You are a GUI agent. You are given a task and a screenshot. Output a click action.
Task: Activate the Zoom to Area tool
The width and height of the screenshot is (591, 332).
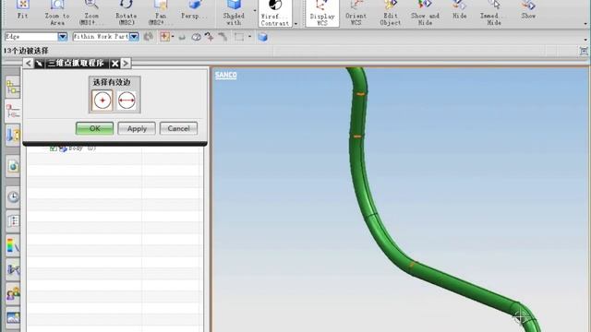coord(57,12)
